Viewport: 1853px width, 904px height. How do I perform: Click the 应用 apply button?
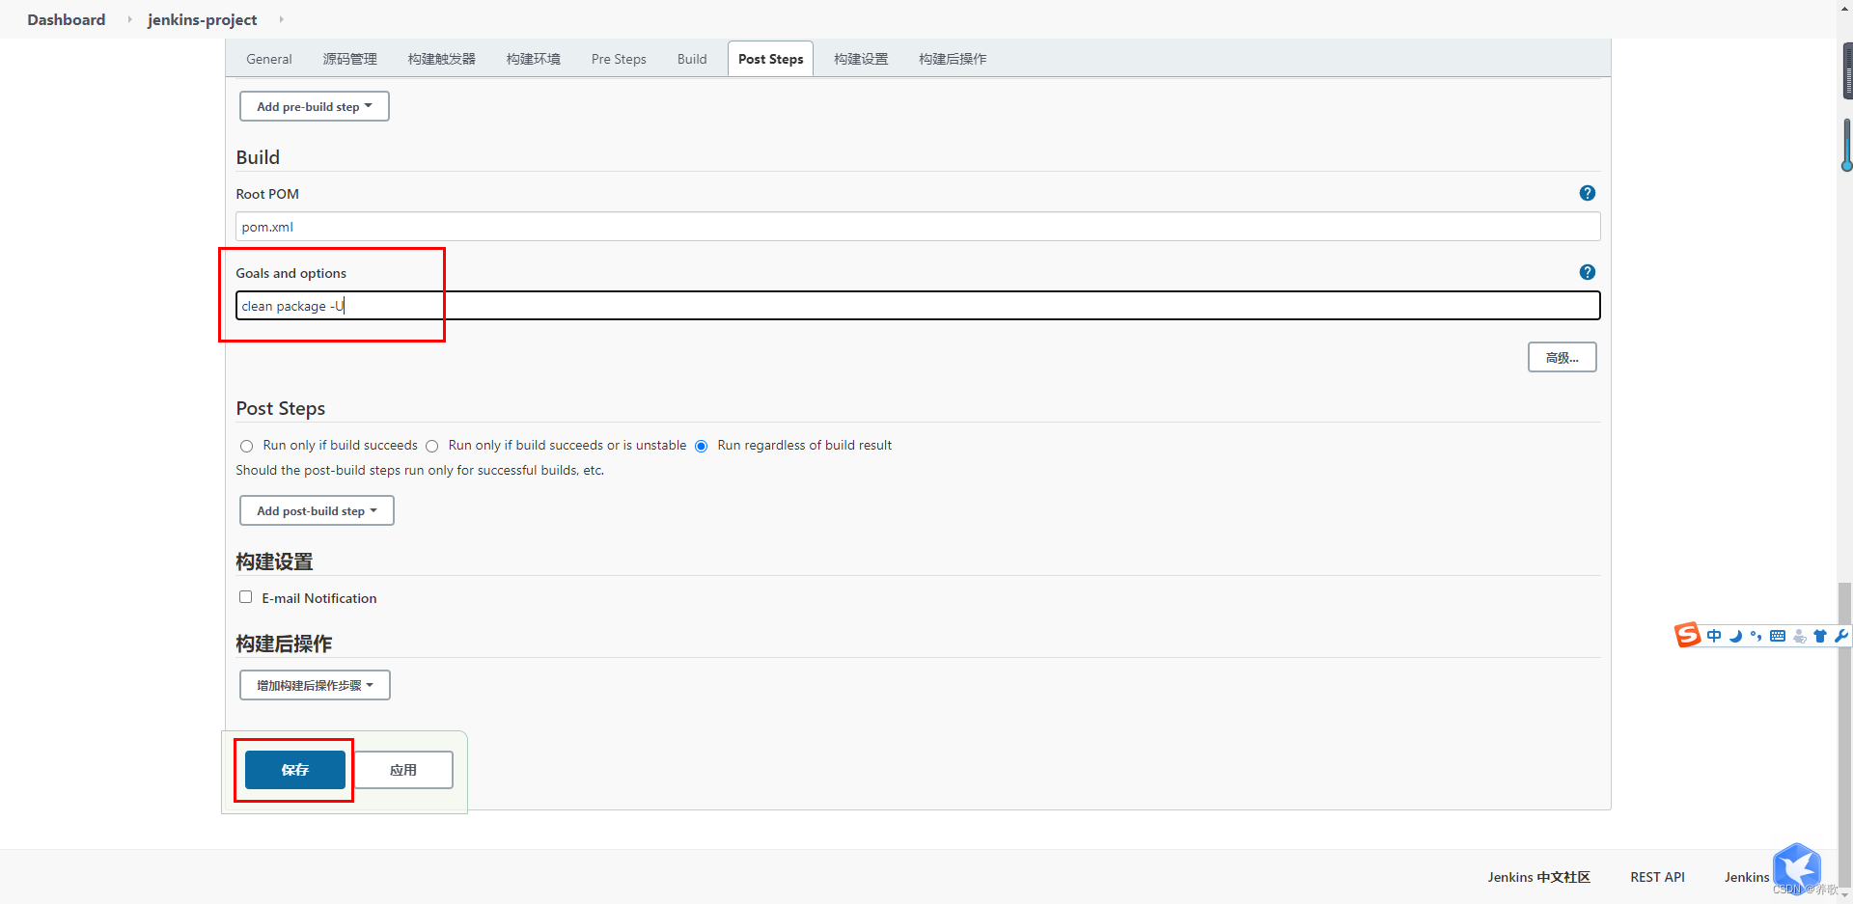click(x=403, y=770)
